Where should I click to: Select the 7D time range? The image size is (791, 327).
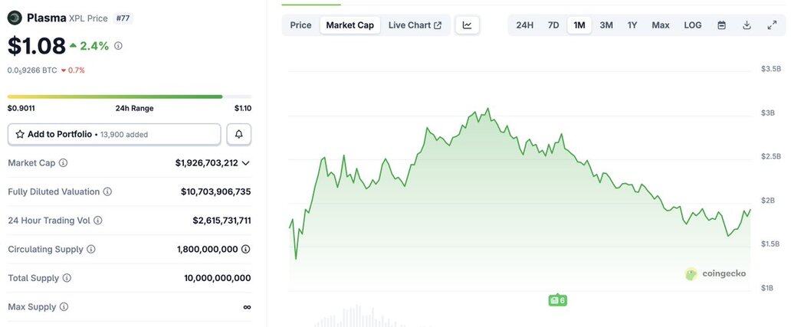tap(553, 25)
